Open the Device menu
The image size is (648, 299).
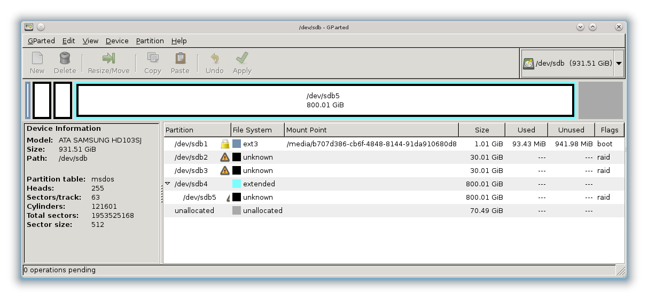(117, 41)
